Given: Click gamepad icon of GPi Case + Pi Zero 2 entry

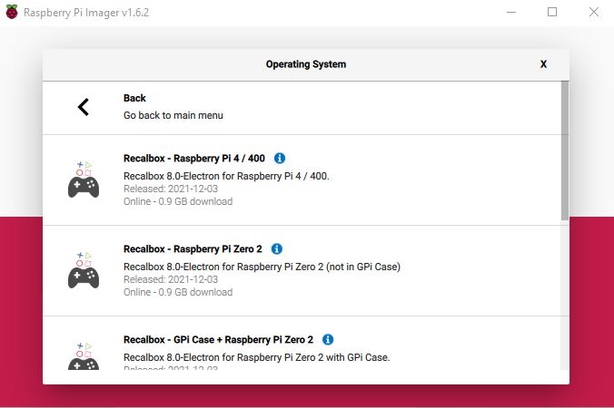Looking at the screenshot, I should click(84, 355).
